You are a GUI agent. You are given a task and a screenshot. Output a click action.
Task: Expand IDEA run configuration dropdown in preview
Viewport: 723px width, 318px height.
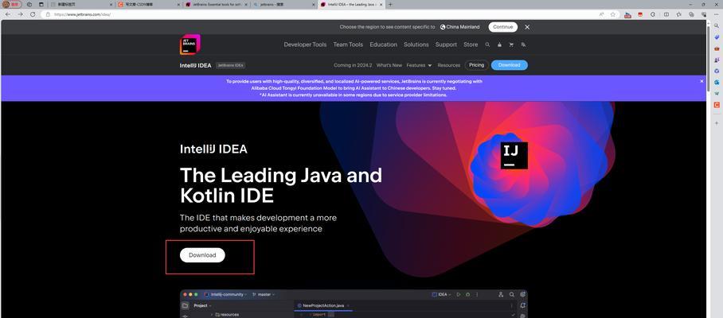[x=441, y=294]
